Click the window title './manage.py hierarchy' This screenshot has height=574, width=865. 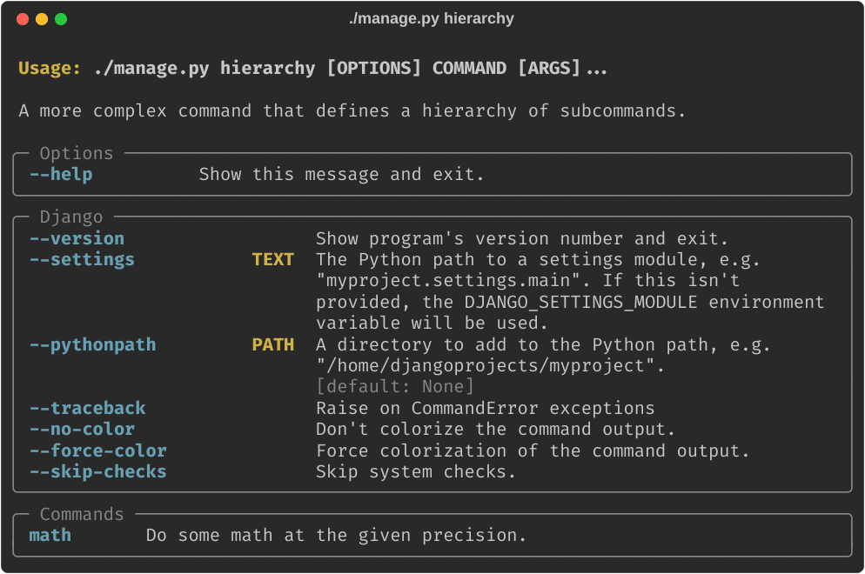tap(432, 18)
